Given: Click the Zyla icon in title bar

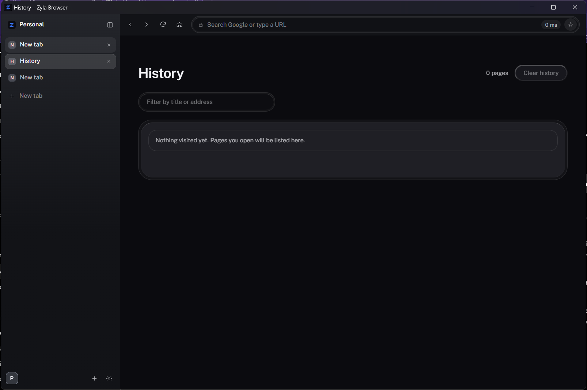Looking at the screenshot, I should (x=8, y=7).
